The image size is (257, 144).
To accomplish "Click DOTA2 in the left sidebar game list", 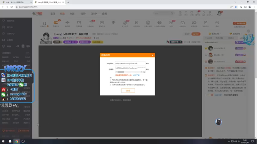I will tap(27, 57).
